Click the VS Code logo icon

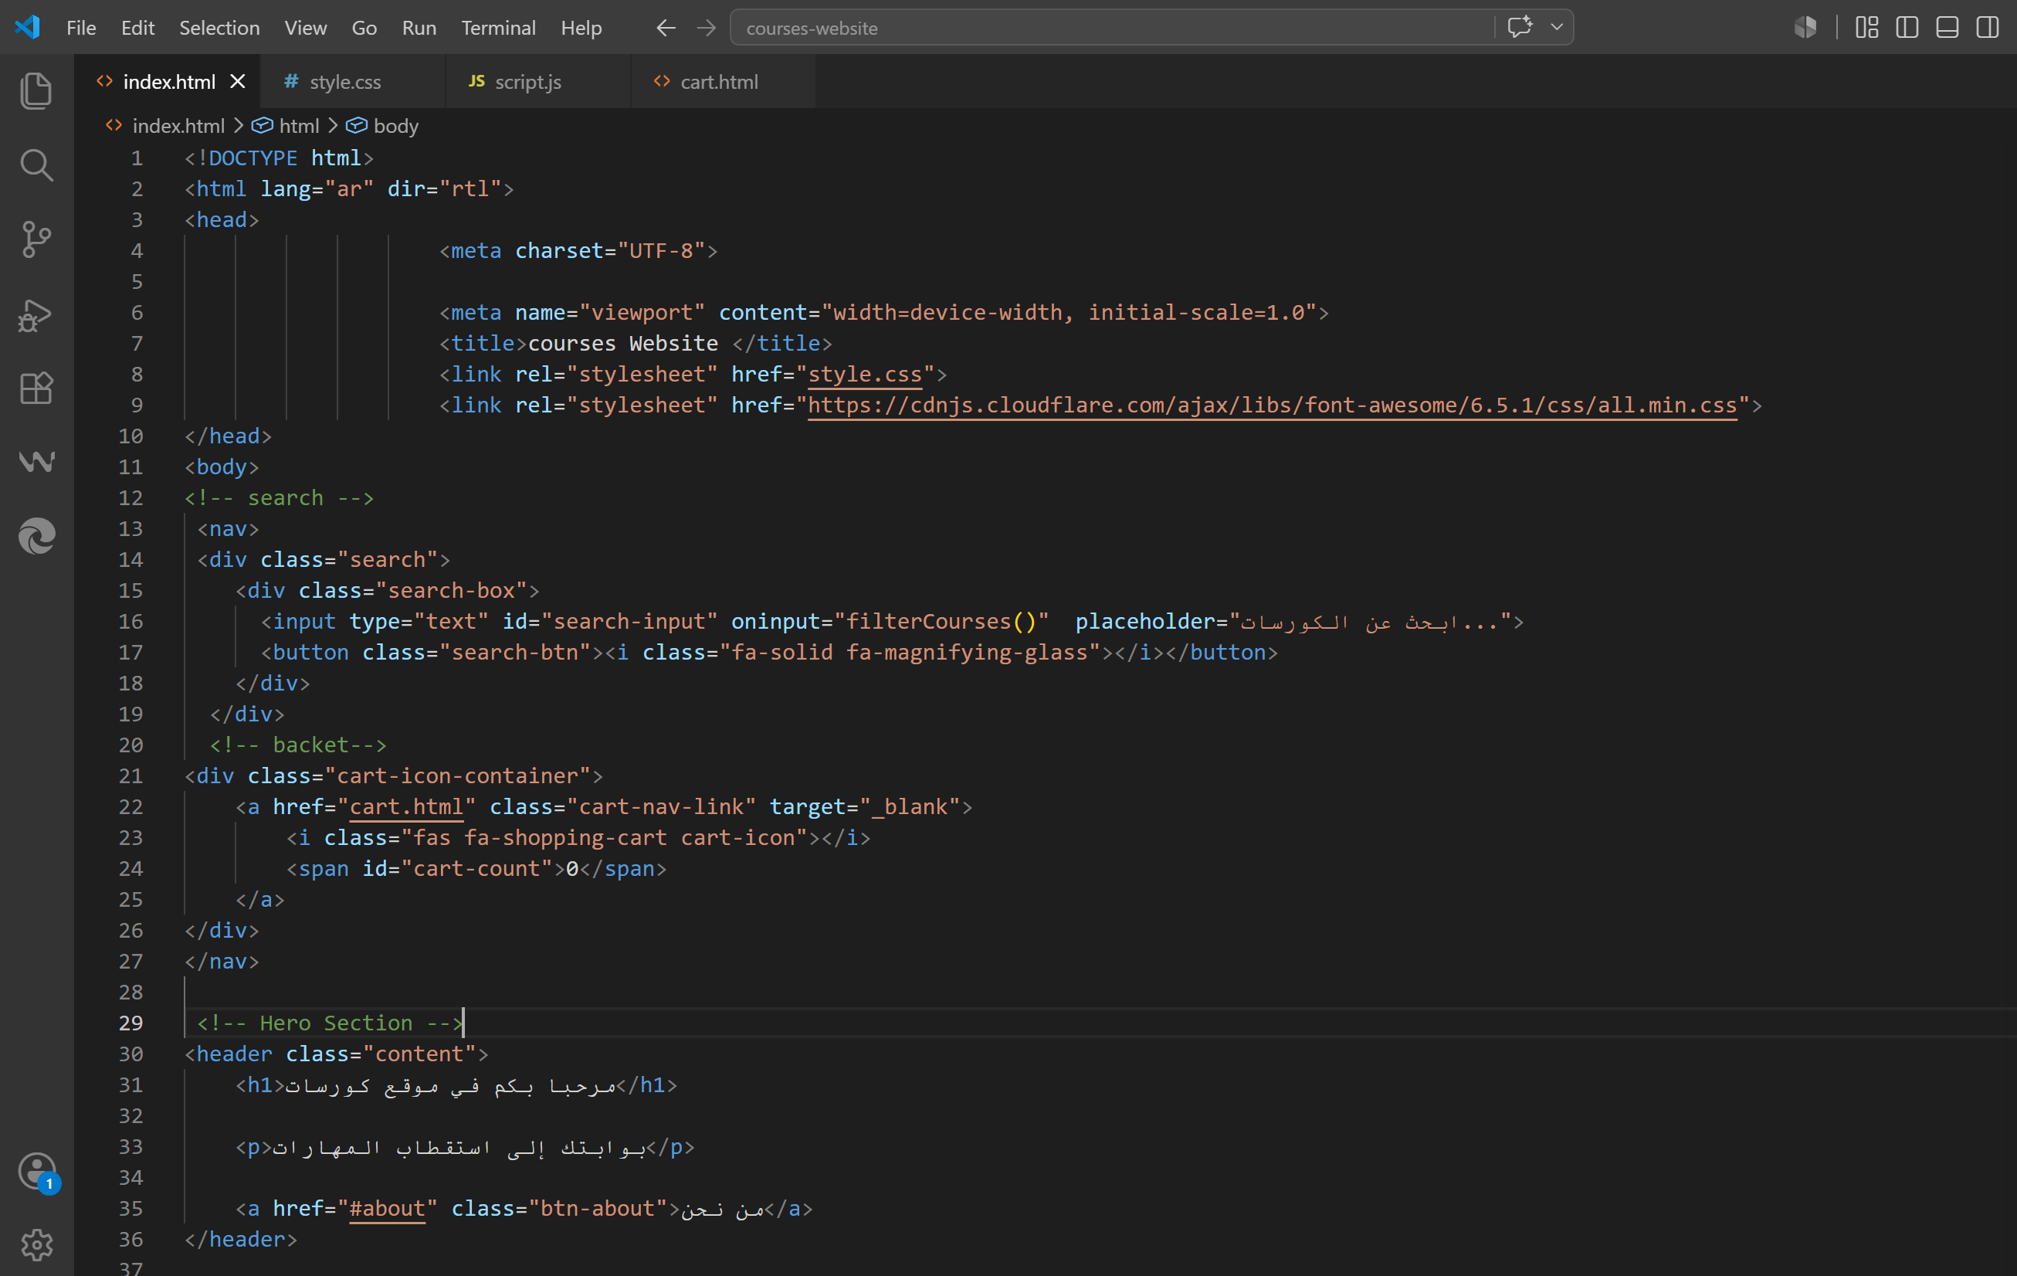coord(27,27)
